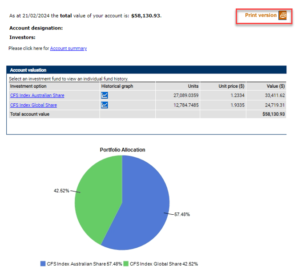Click the 57.48% pie label
The image size is (306, 274).
click(182, 214)
